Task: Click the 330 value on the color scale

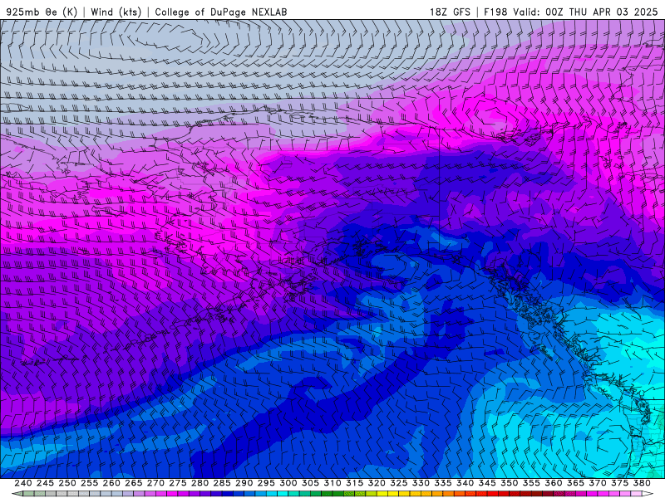Action: tap(421, 483)
